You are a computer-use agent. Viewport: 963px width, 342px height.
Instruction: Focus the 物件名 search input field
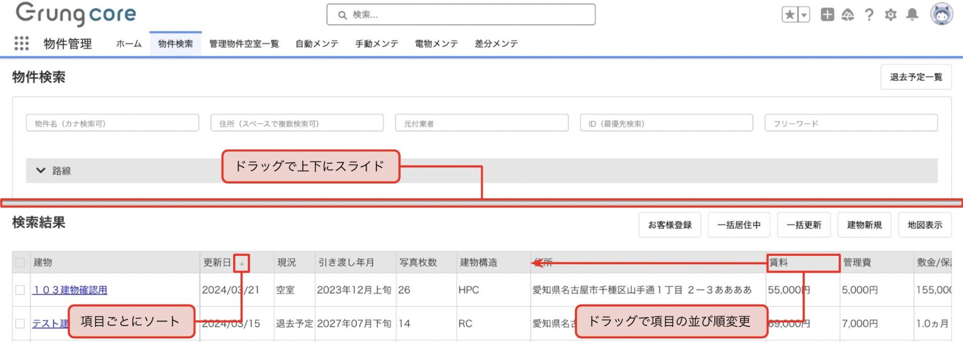(x=112, y=123)
